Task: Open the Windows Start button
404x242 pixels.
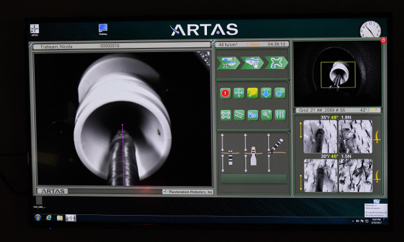Action: (x=38, y=218)
